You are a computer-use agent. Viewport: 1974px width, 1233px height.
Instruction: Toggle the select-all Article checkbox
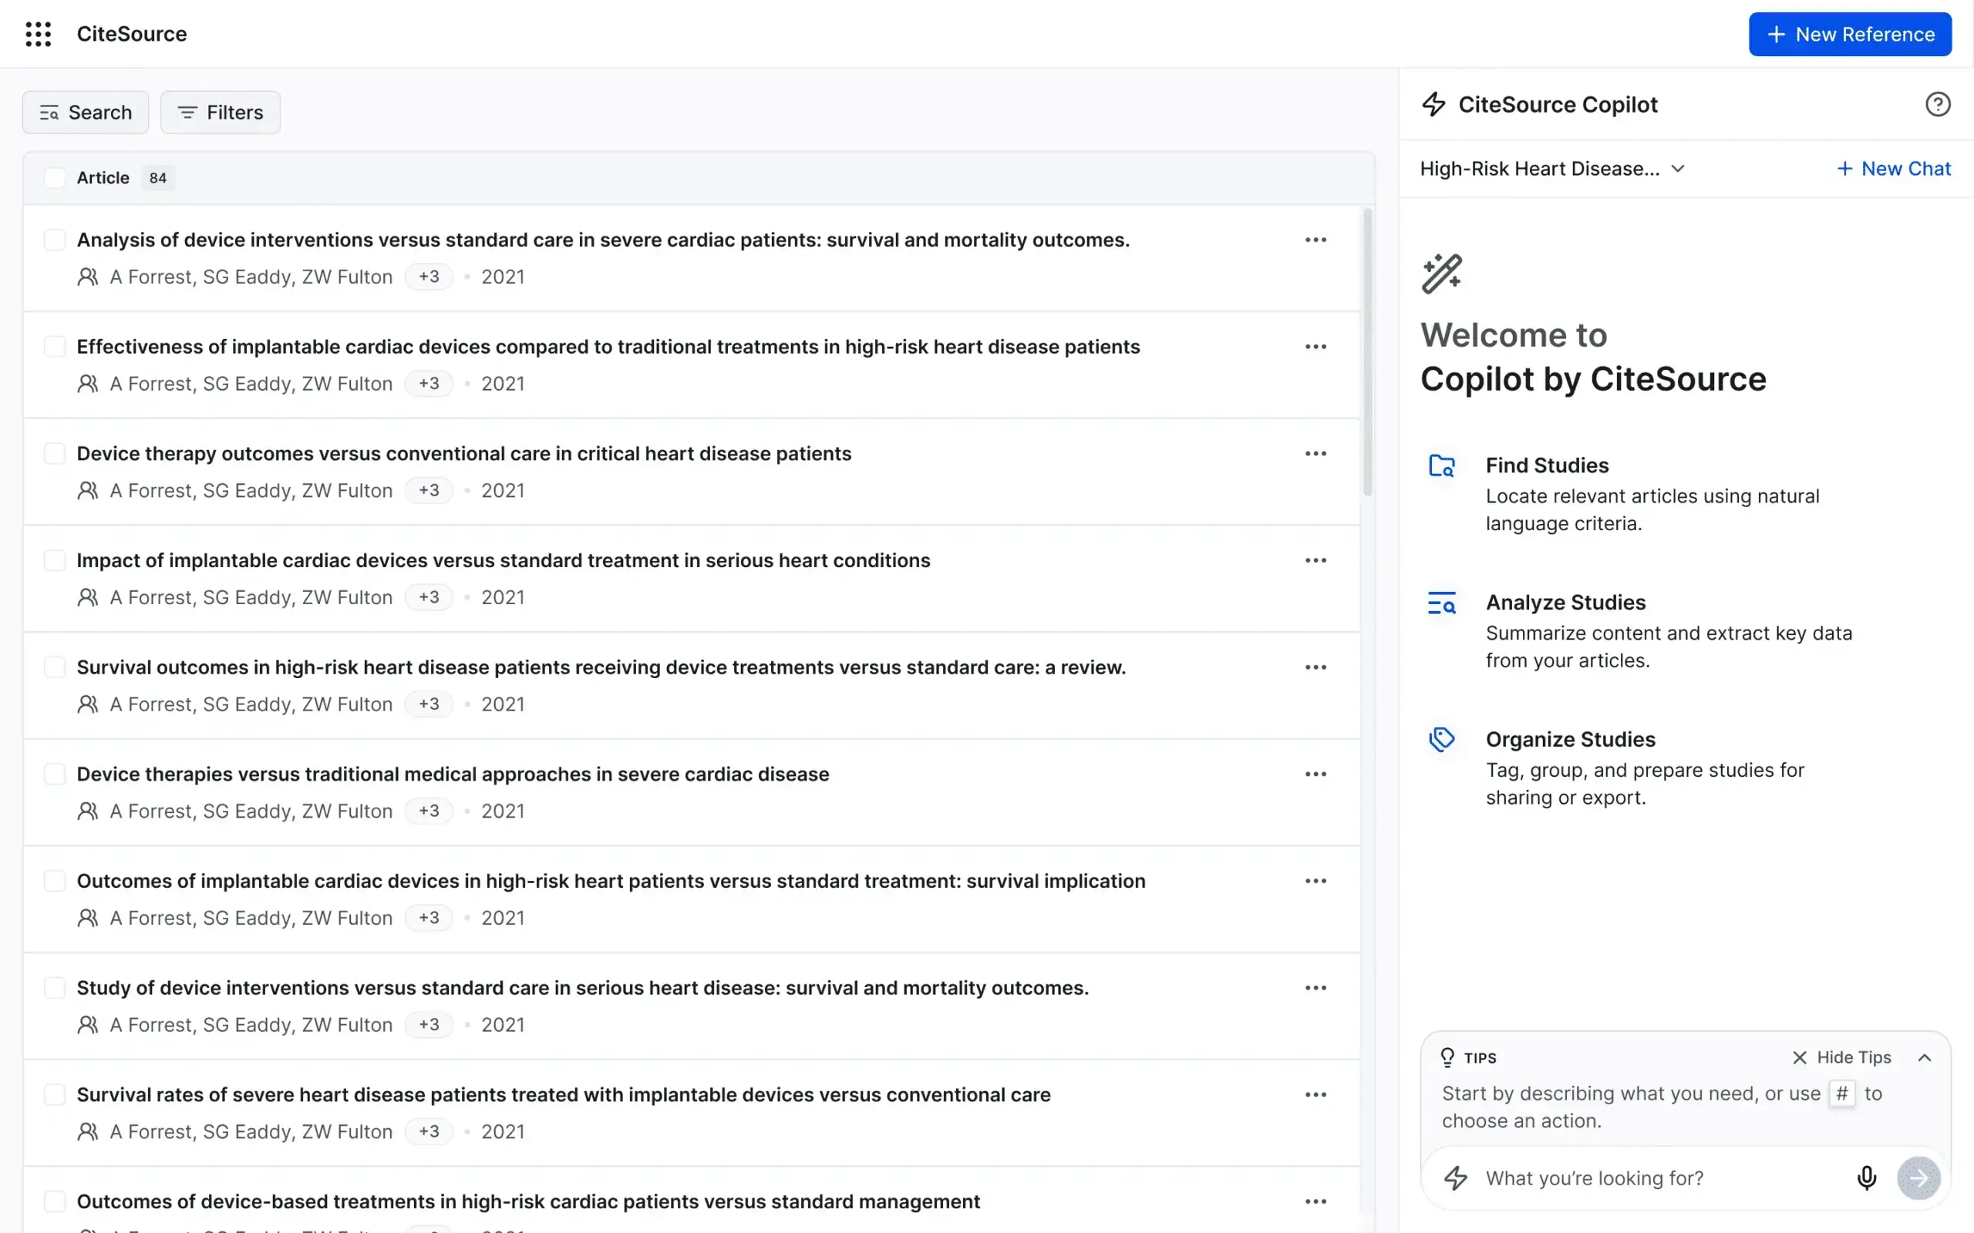(55, 178)
